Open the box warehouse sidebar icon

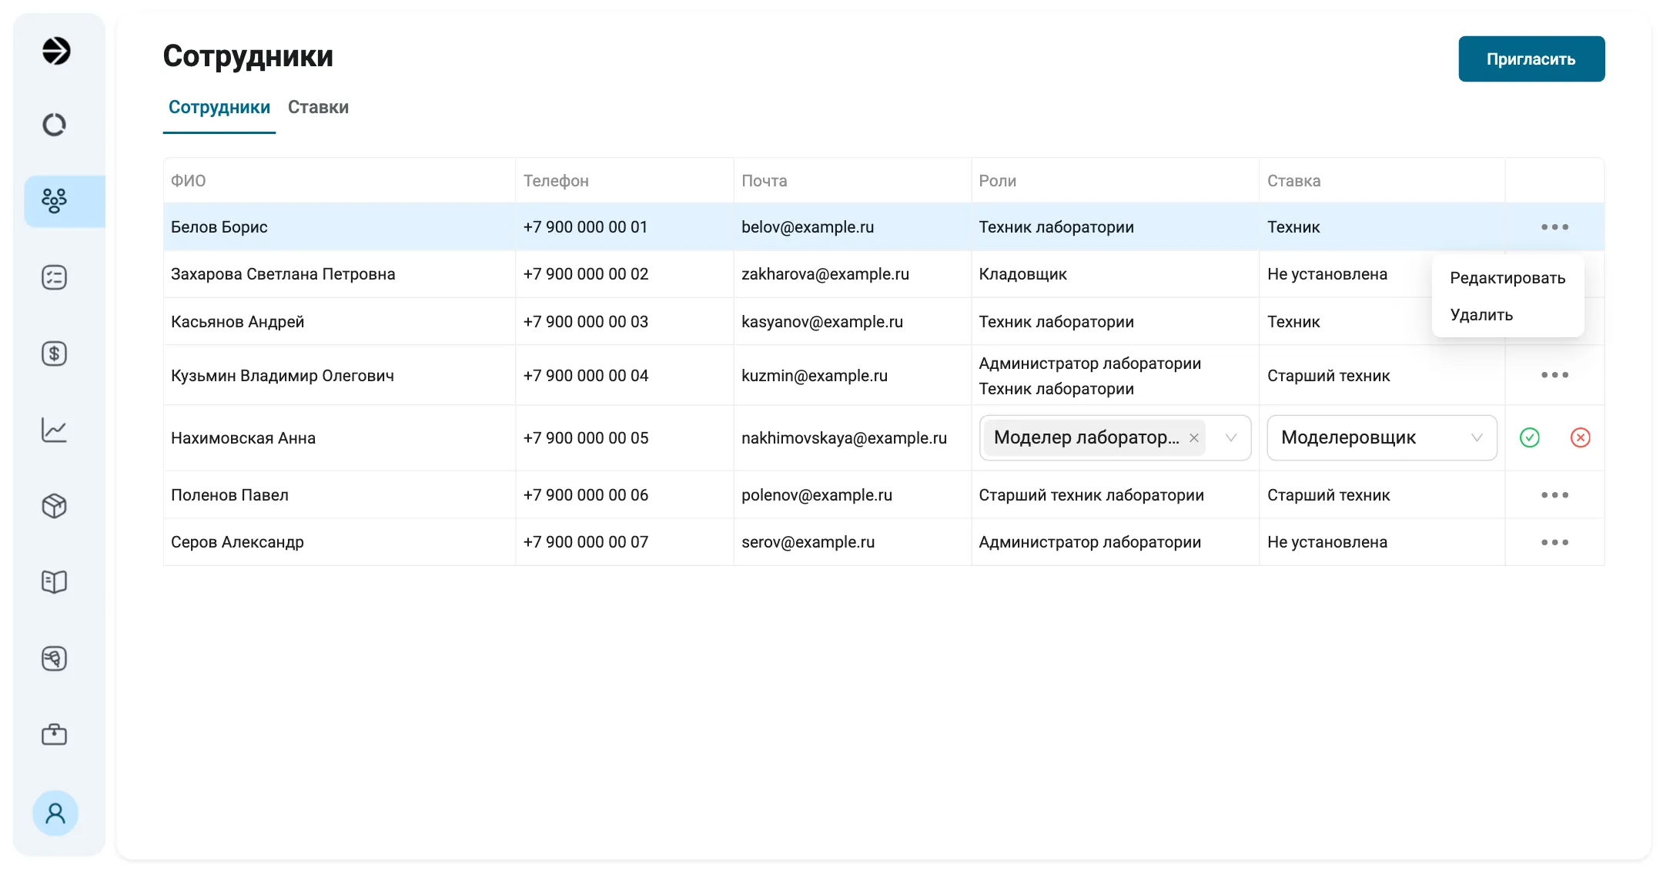point(54,506)
